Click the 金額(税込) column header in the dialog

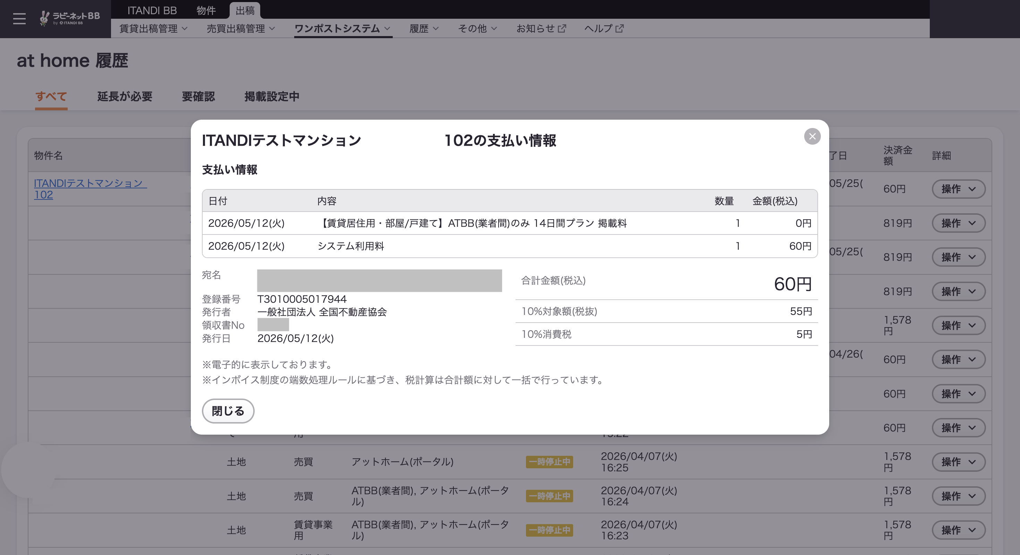(774, 201)
